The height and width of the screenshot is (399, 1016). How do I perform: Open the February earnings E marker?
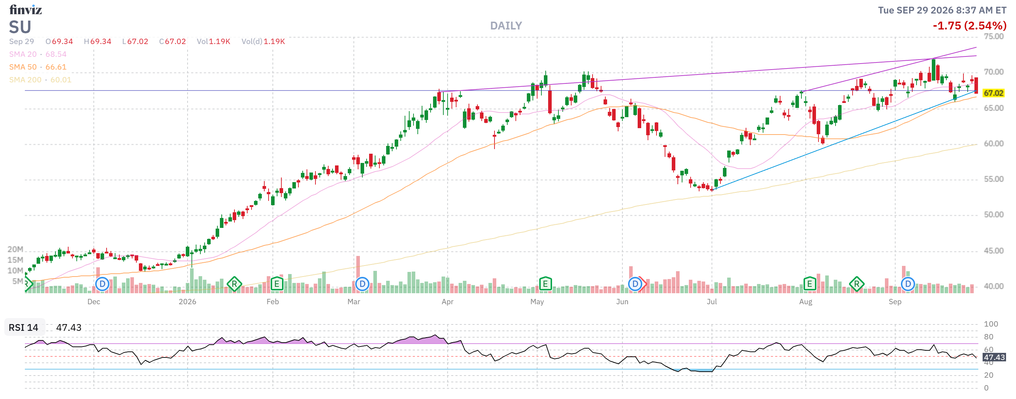277,284
